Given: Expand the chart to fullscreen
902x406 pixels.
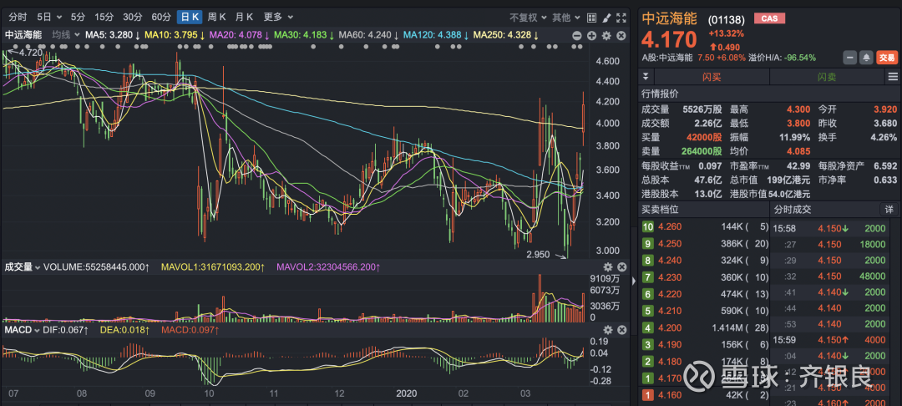Looking at the screenshot, I should 621,18.
